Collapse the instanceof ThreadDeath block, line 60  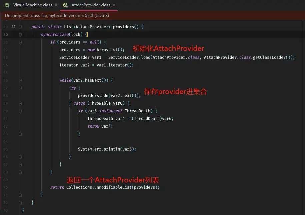click(x=20, y=111)
